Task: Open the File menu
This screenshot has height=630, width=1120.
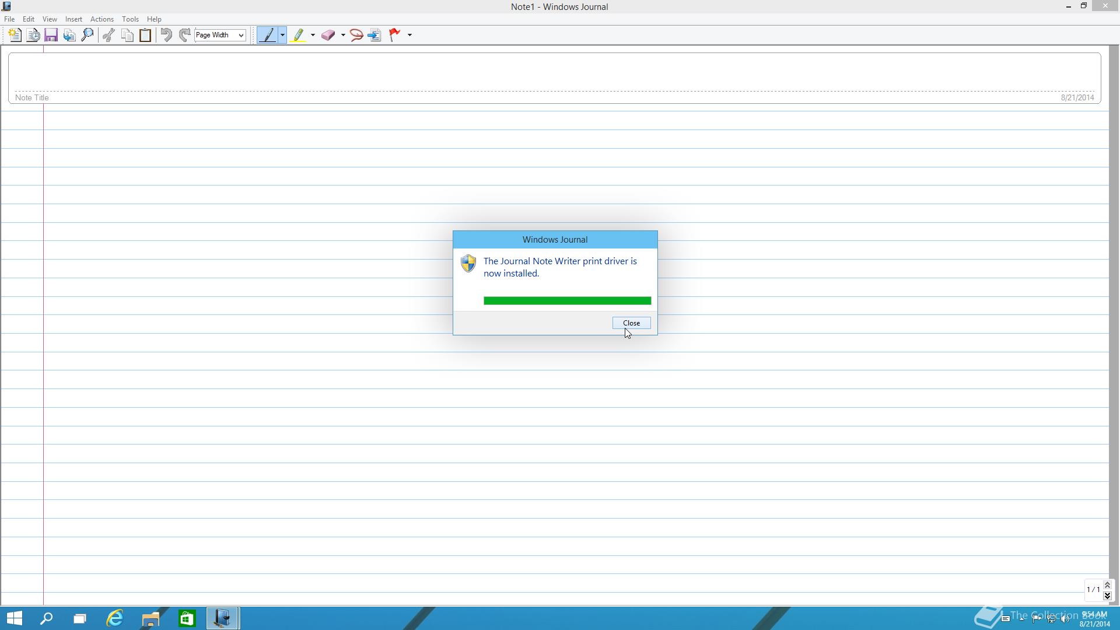Action: (9, 19)
